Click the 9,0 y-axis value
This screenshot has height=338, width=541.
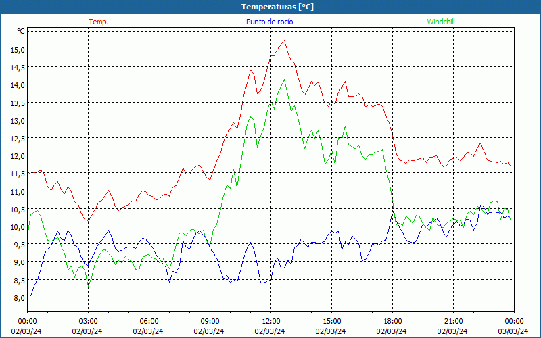pos(19,262)
